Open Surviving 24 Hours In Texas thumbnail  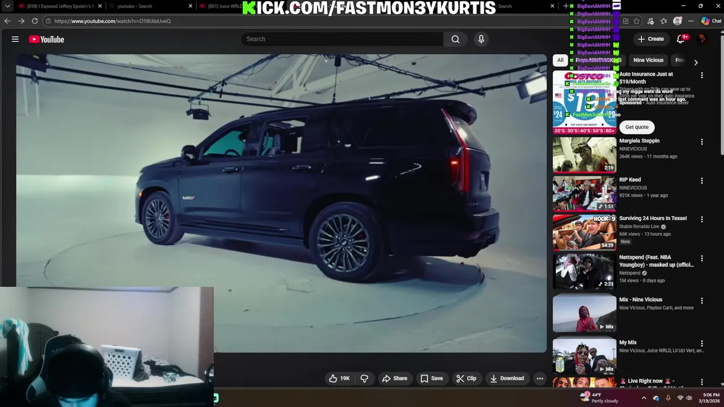click(584, 232)
